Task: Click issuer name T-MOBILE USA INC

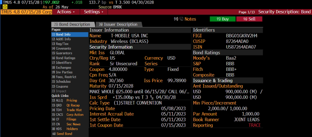Action: [x=129, y=36]
